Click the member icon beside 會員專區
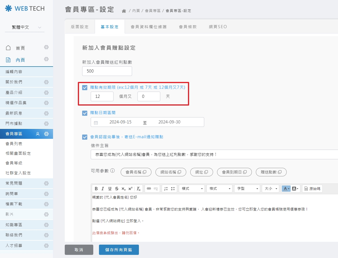The width and height of the screenshot is (338, 258). tap(37, 133)
